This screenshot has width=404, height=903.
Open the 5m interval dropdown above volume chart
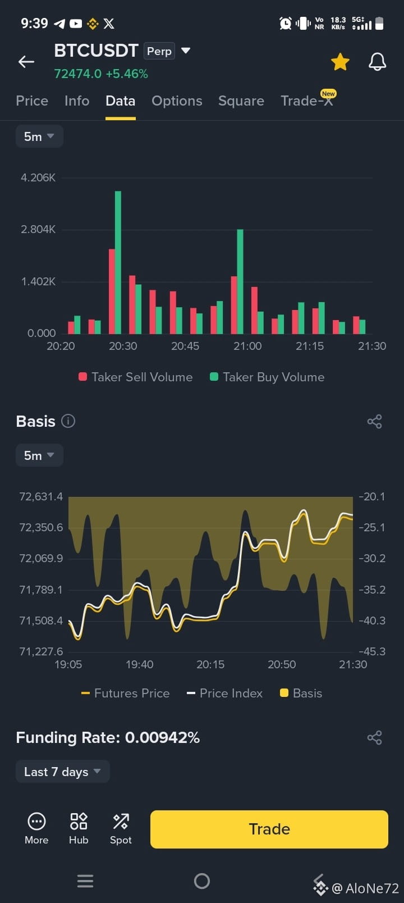point(39,136)
